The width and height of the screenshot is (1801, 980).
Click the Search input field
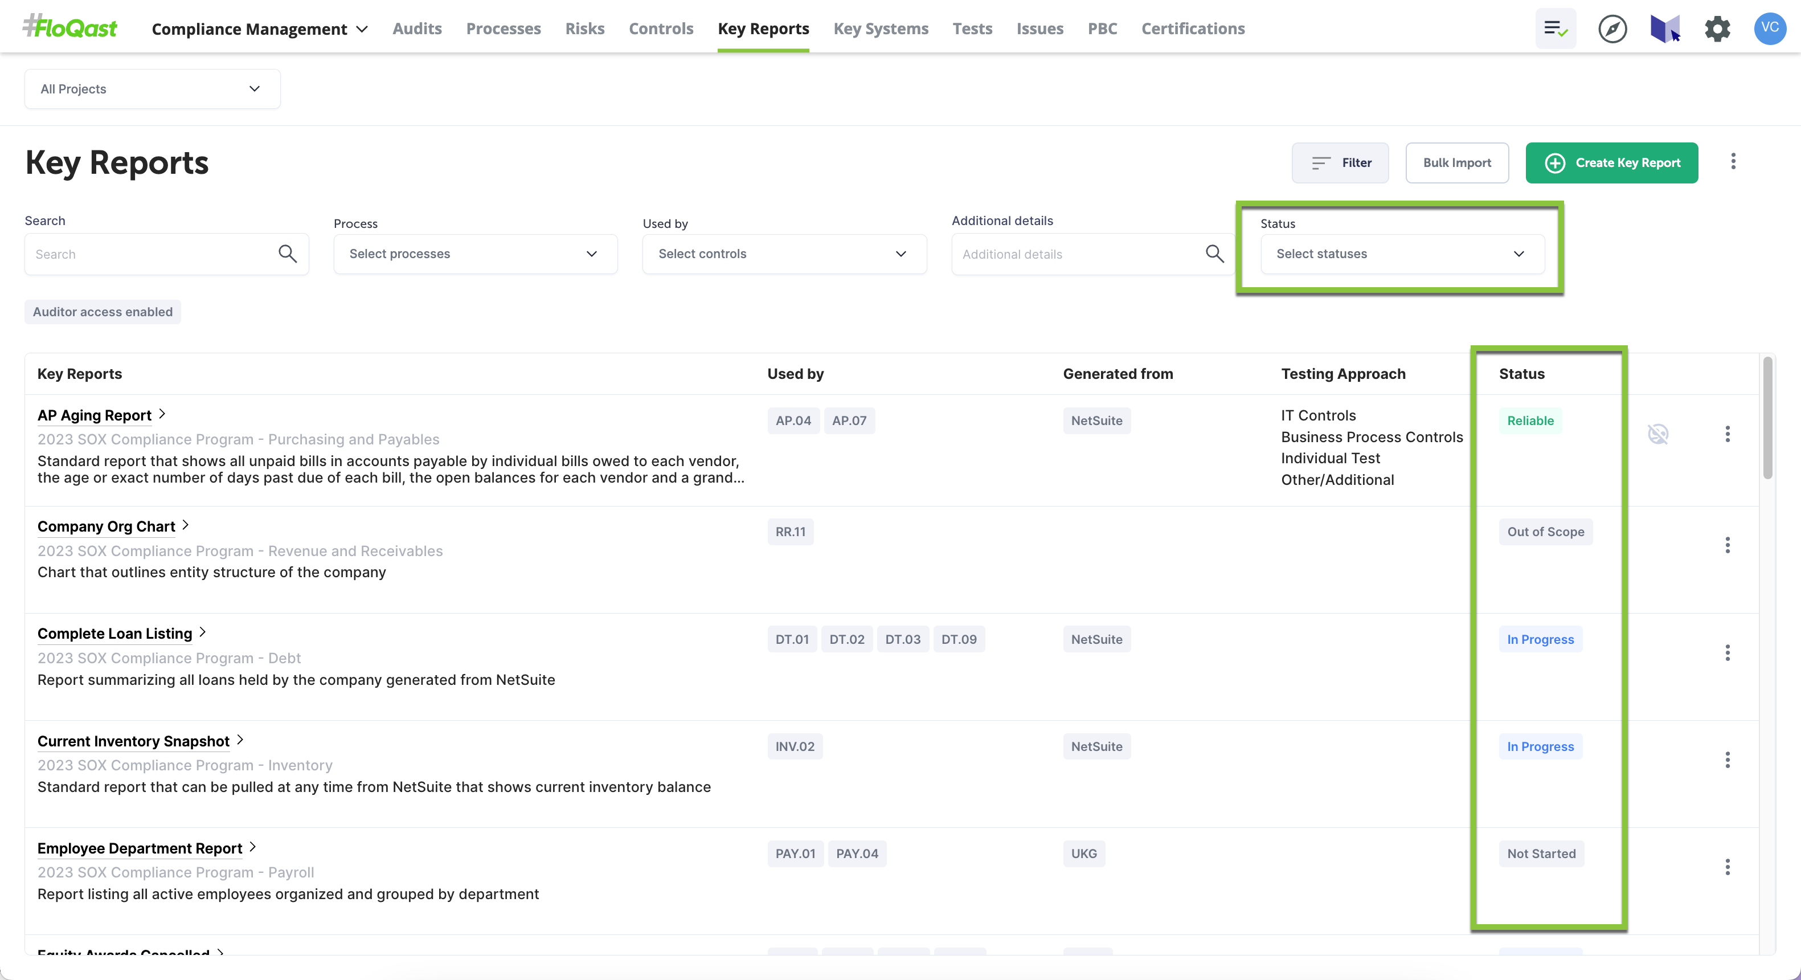tap(166, 254)
